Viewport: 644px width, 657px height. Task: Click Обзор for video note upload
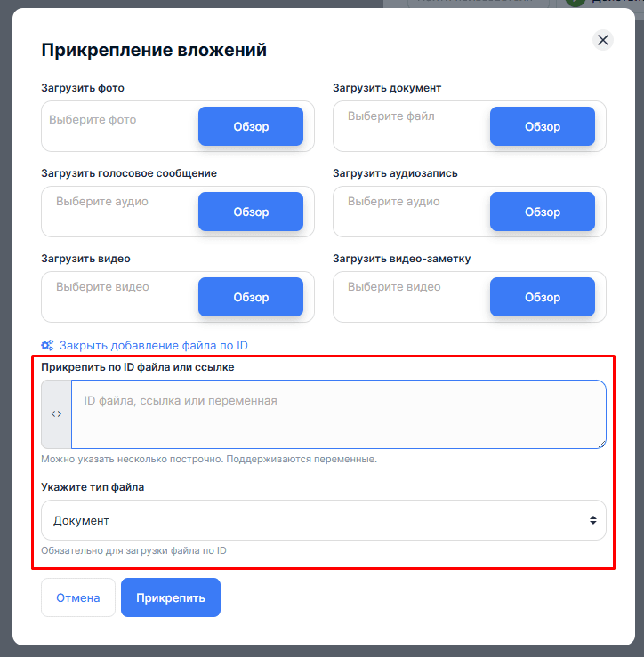tap(542, 297)
